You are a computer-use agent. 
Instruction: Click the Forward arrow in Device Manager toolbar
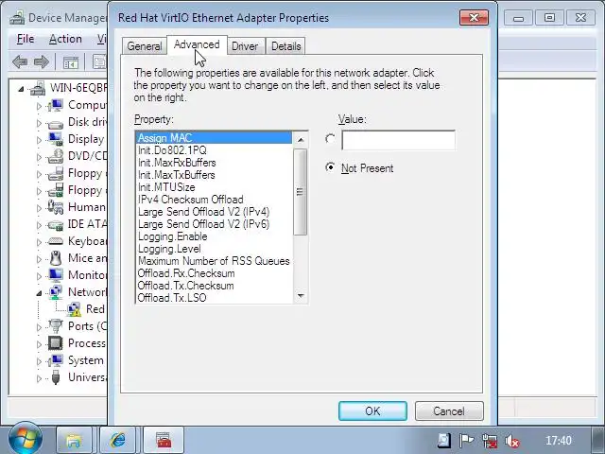[42, 61]
